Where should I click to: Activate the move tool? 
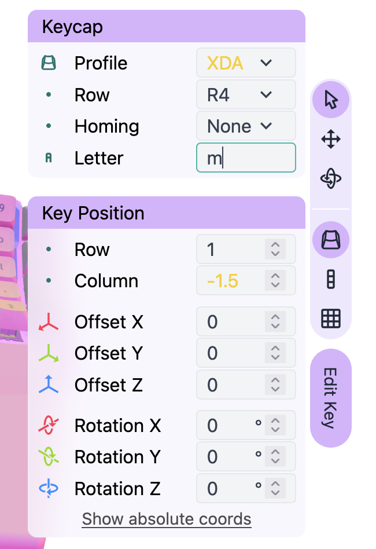330,139
